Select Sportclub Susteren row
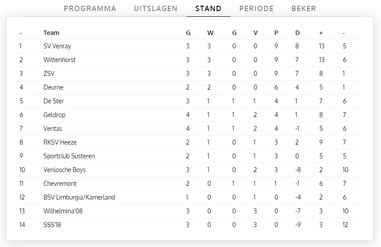The height and width of the screenshot is (247, 381). (69, 156)
